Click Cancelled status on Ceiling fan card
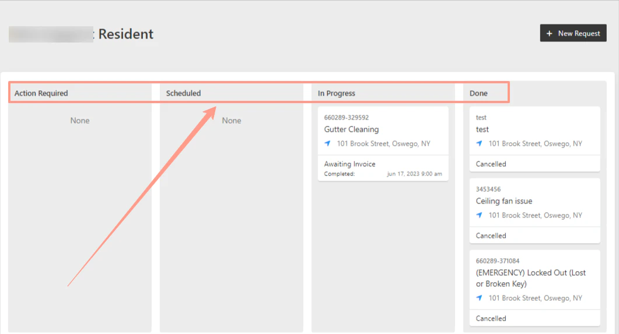The image size is (619, 334). (x=491, y=235)
